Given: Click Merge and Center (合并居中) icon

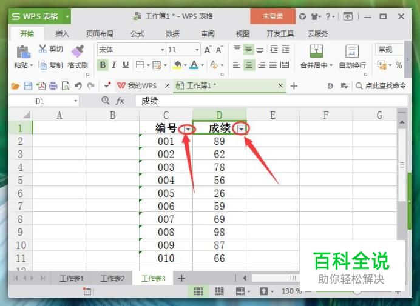Looking at the screenshot, I should (316, 51).
